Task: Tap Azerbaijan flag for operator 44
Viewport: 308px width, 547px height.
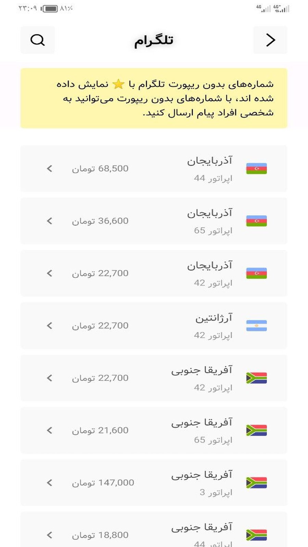Action: click(256, 169)
